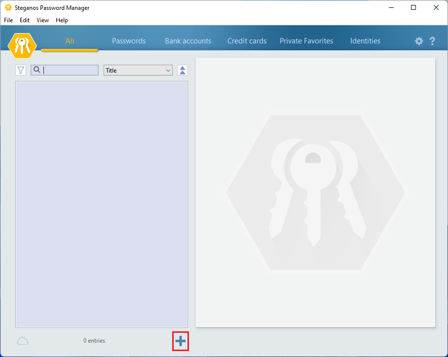This screenshot has width=448, height=357.
Task: Click inside the search input field
Action: click(x=70, y=70)
